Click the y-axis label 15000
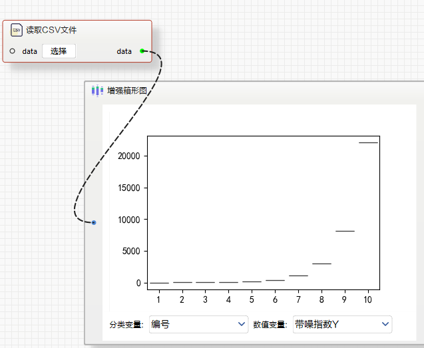Viewport: 424px width, 348px height. click(129, 188)
